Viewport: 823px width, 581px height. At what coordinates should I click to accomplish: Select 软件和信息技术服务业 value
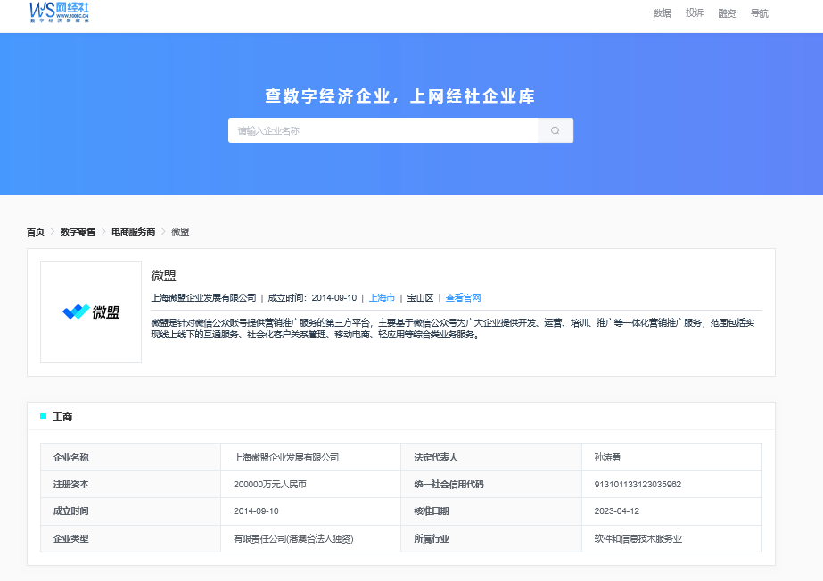(638, 539)
